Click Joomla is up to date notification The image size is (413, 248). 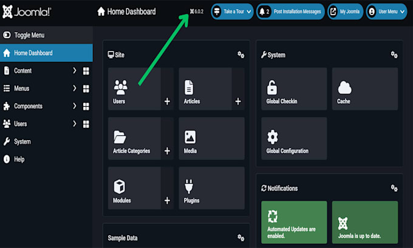coord(365,222)
